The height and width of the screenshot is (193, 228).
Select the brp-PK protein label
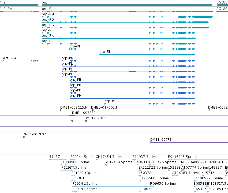click(x=67, y=58)
